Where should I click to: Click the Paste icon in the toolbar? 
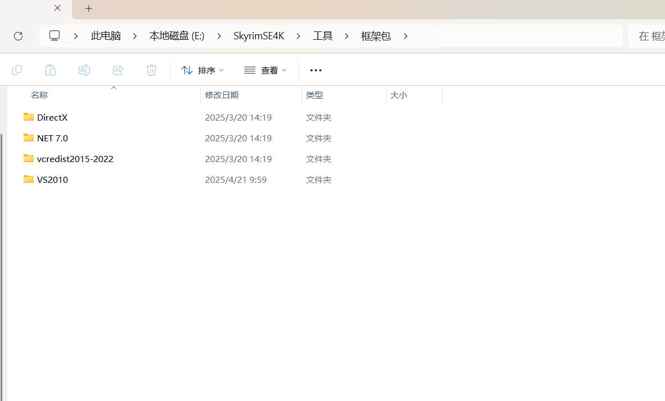pos(50,70)
